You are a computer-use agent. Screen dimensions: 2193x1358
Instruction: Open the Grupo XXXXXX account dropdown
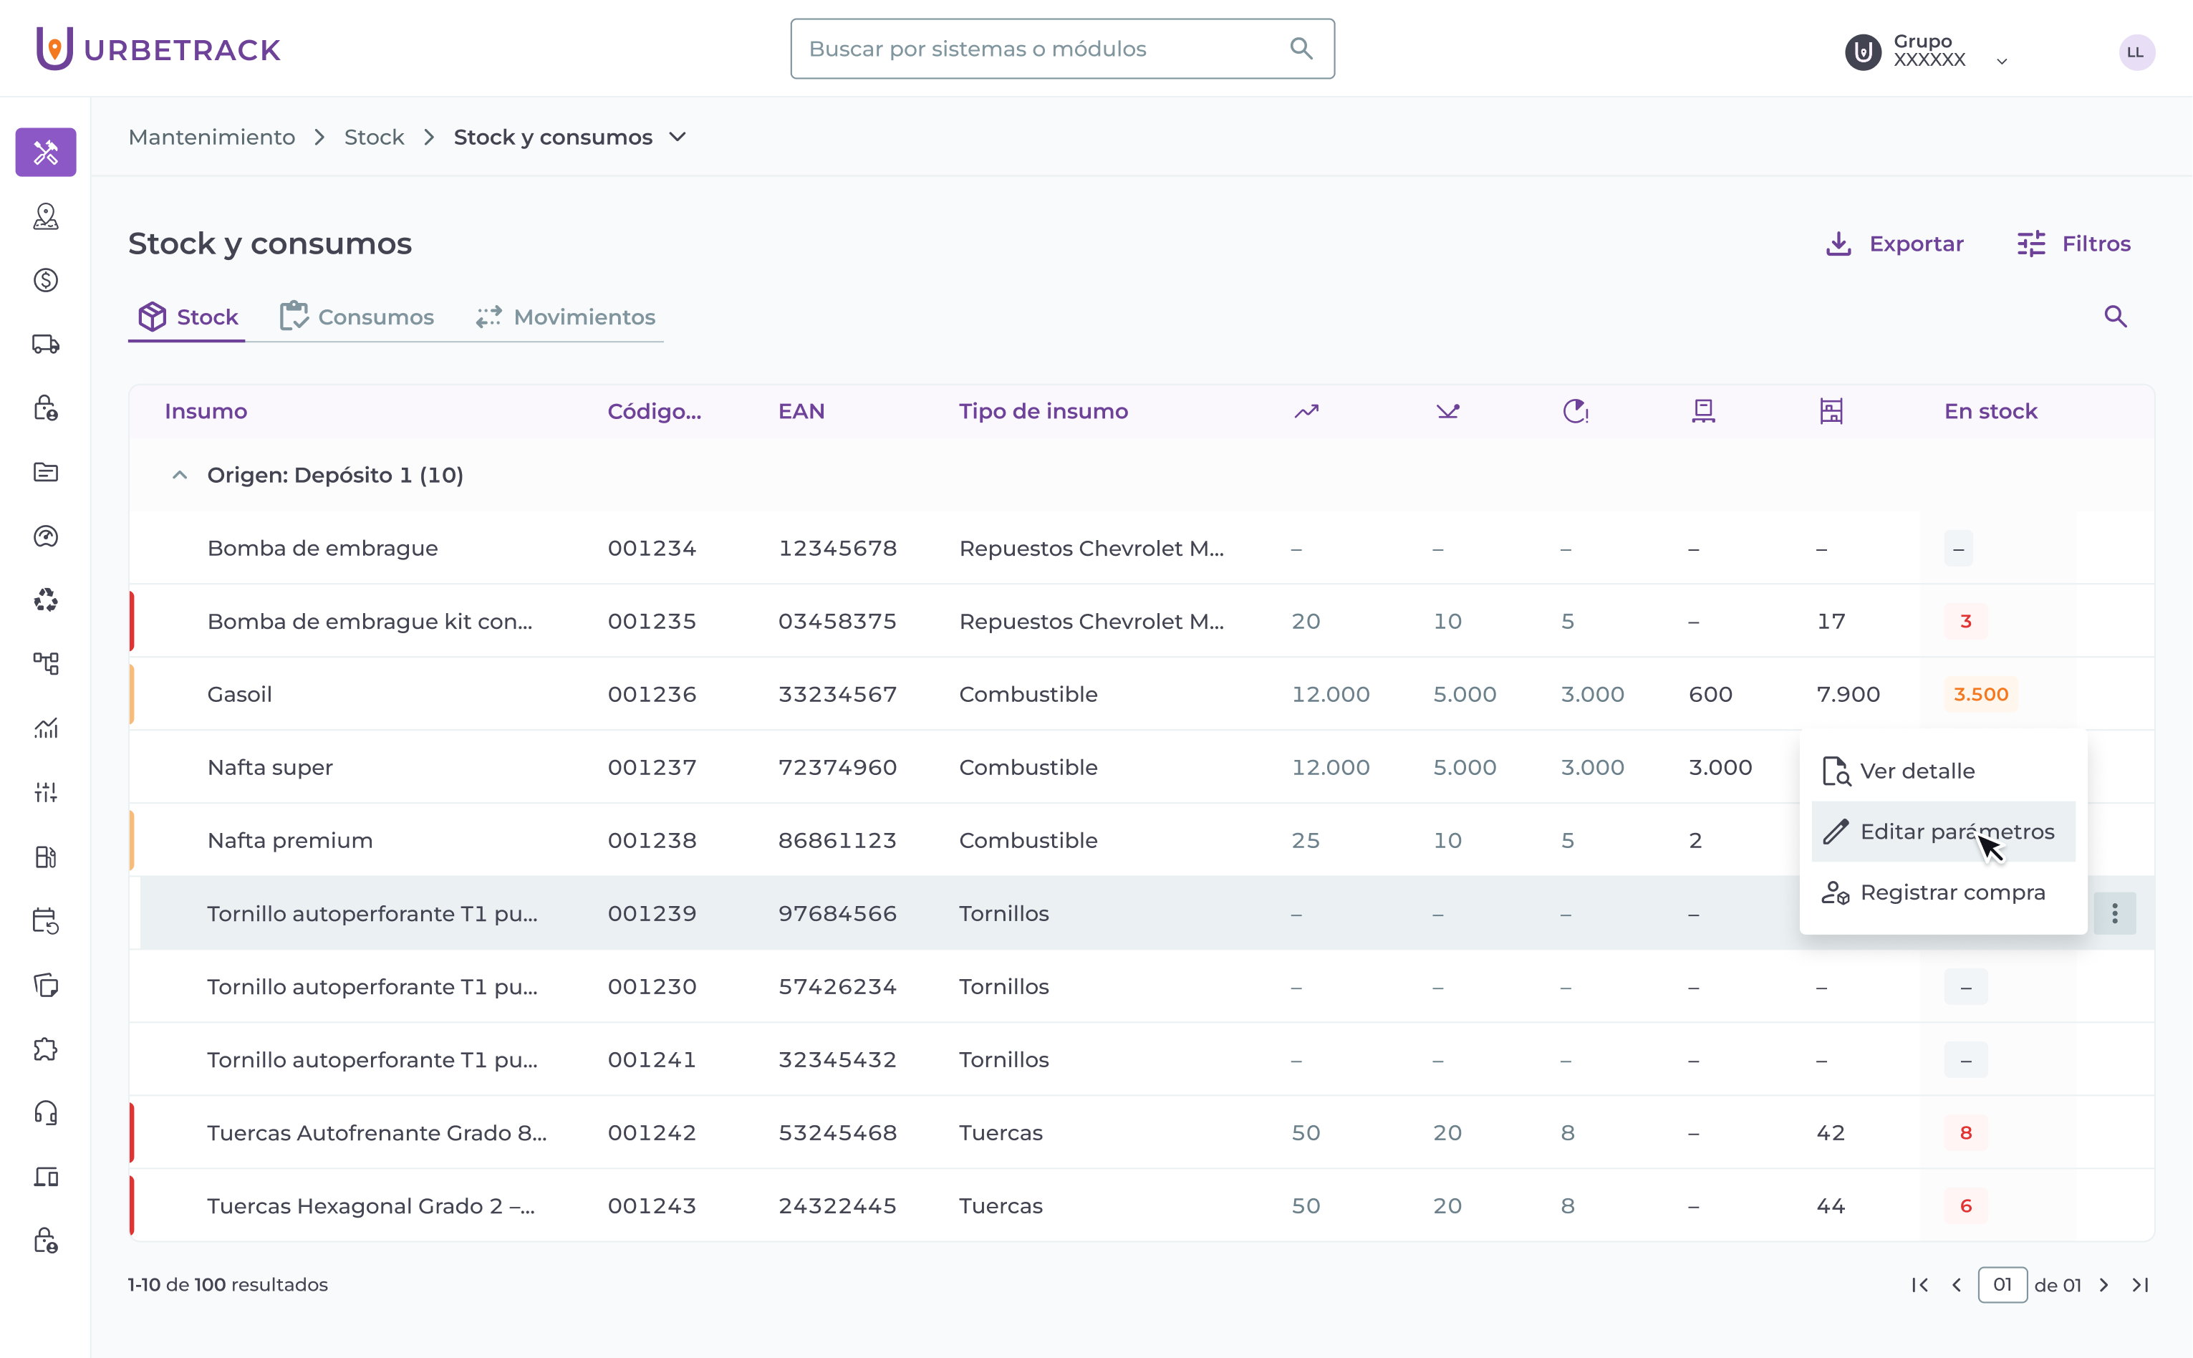tap(2001, 61)
